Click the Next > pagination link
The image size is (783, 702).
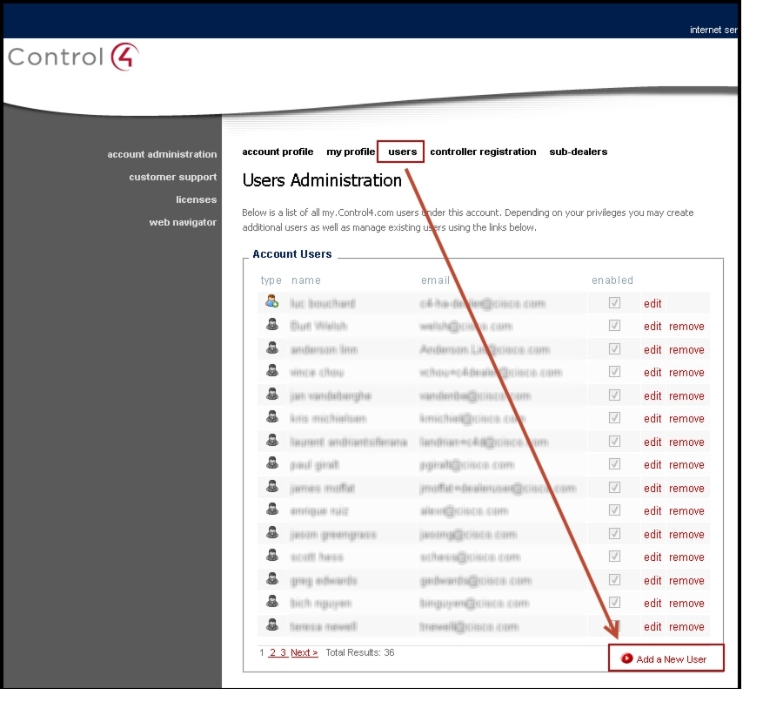tap(304, 652)
